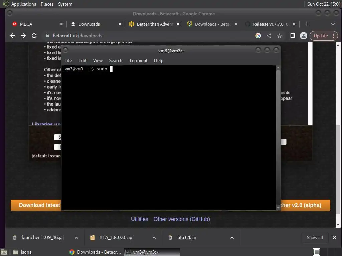Screen dimensions: 342x256
Task: Go back in Chrome history
Action: [13, 36]
